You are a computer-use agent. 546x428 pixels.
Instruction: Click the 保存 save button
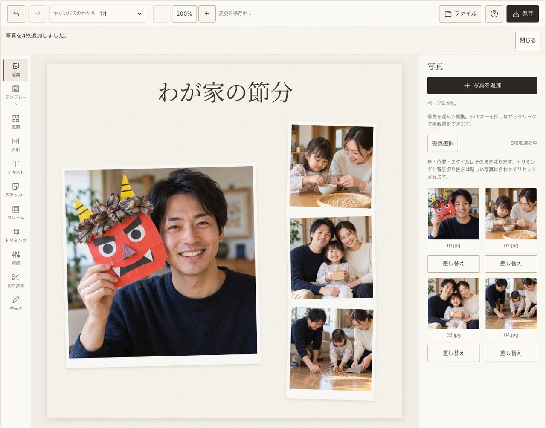click(523, 14)
